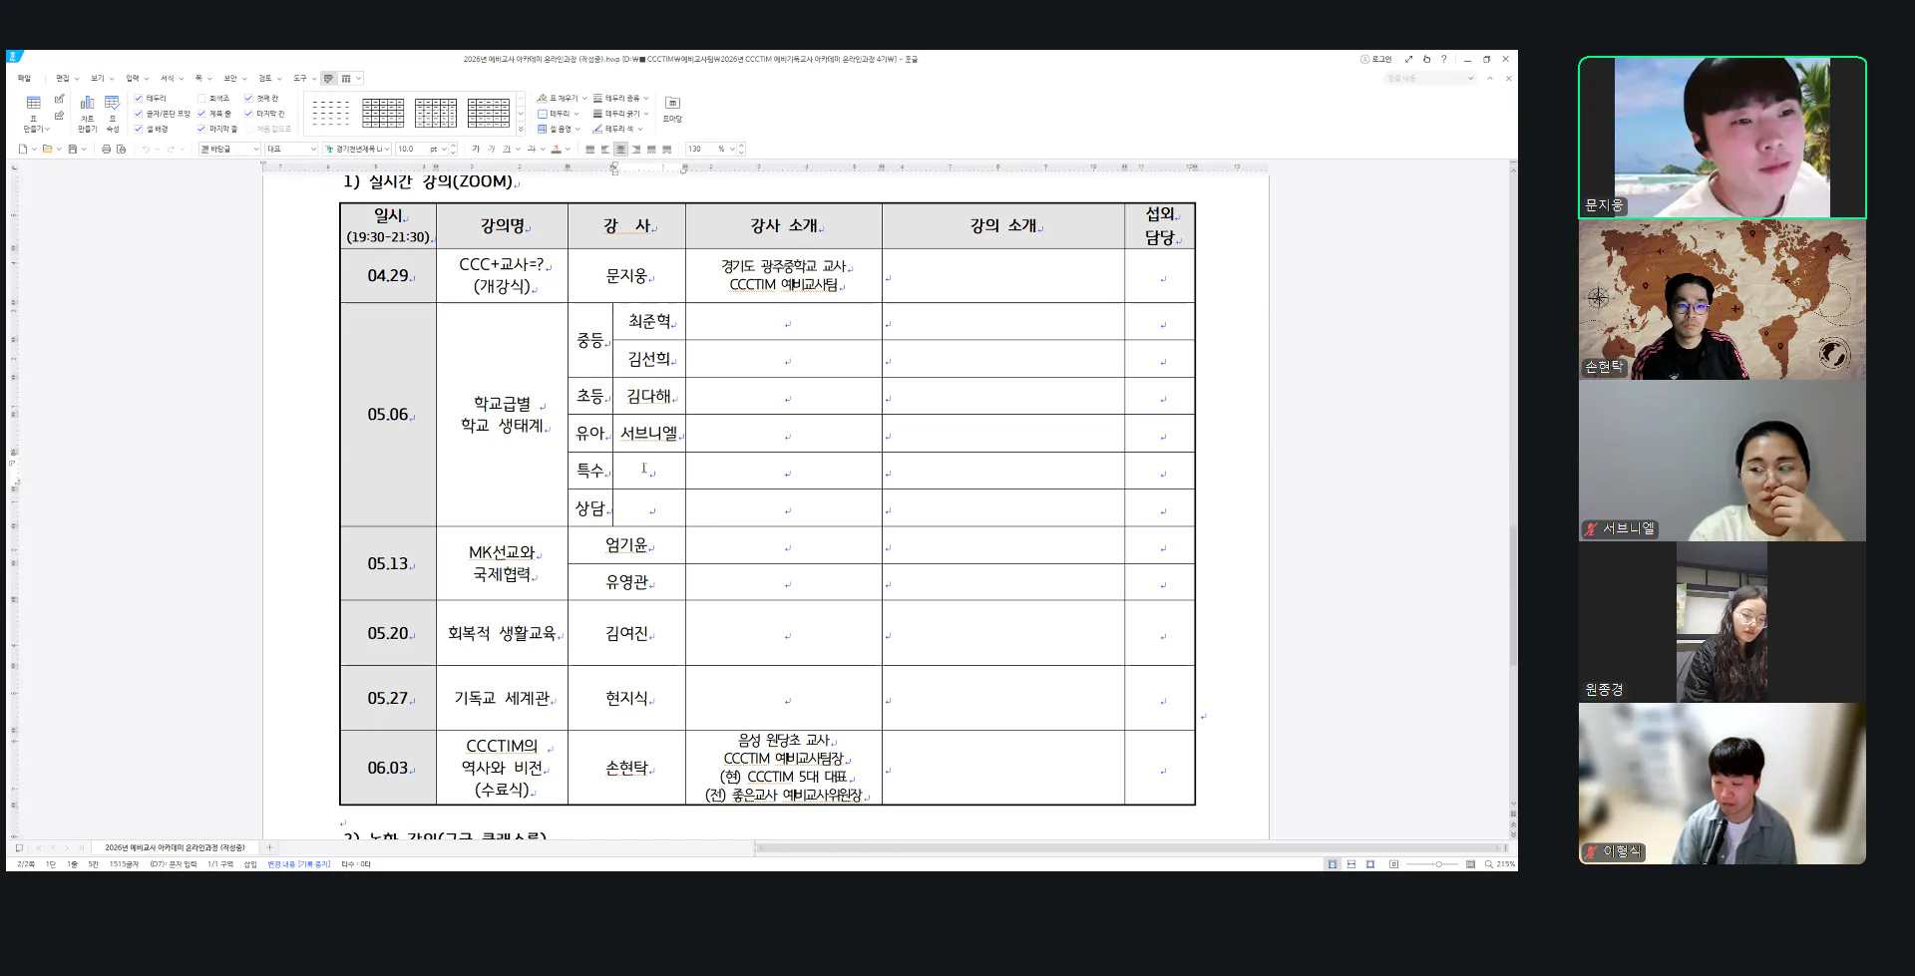Click the open folder icon
The width and height of the screenshot is (1915, 976).
click(x=48, y=149)
